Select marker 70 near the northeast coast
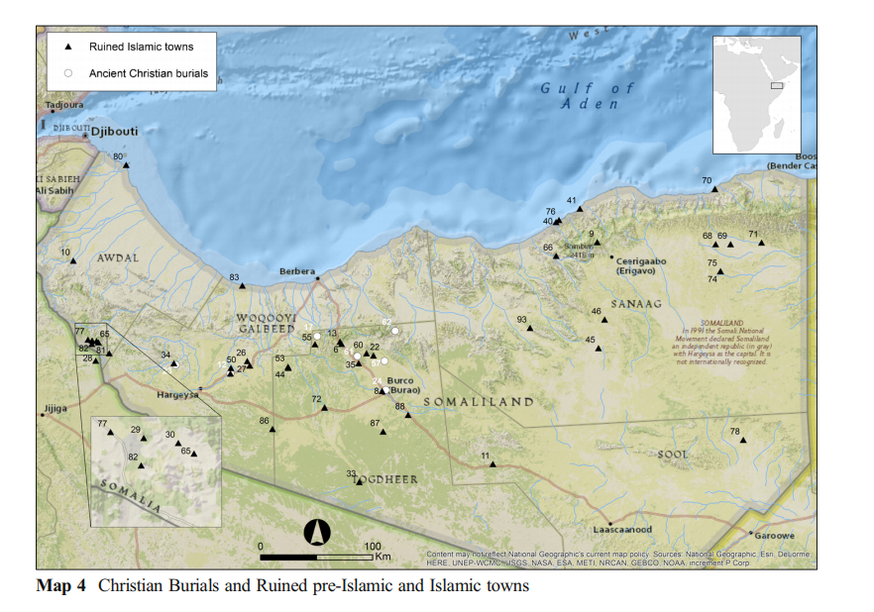Screen dimensions: 874x612 pos(714,189)
